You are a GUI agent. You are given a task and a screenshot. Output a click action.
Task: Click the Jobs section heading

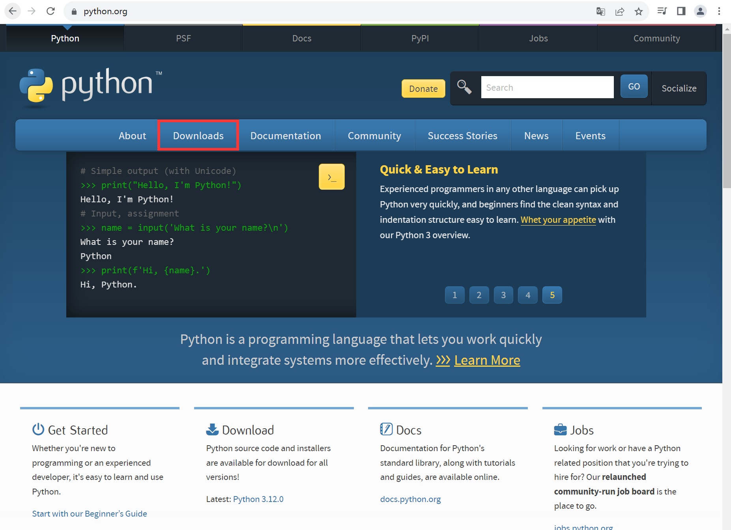click(582, 430)
